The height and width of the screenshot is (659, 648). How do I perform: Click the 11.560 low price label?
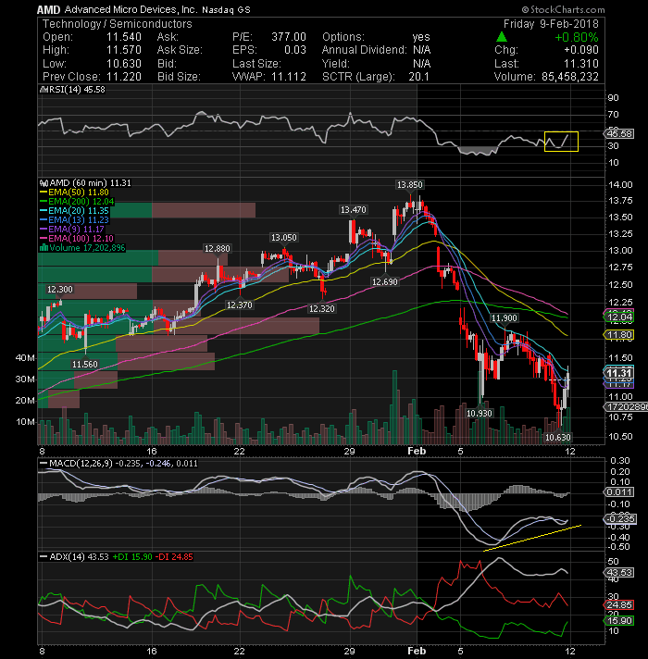[85, 364]
